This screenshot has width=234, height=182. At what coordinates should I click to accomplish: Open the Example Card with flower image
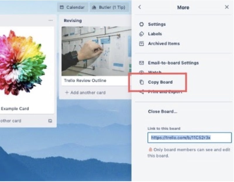[27, 70]
